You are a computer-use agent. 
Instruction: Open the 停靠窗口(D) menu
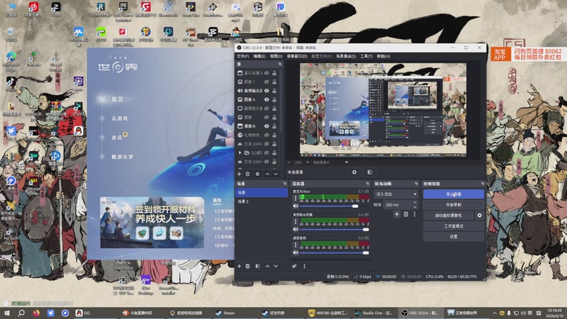pos(297,57)
